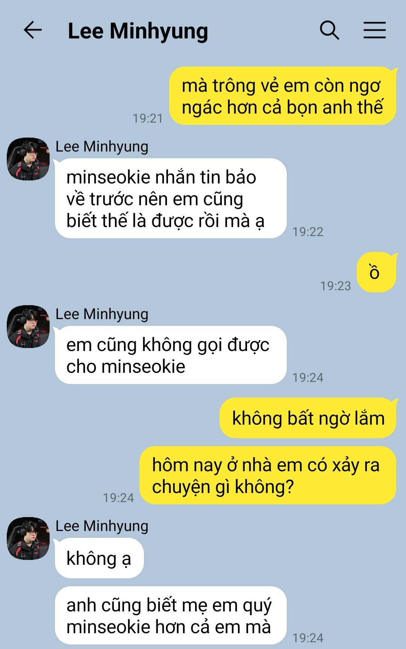
Task: Go back using the arrow icon
Action: tap(33, 30)
